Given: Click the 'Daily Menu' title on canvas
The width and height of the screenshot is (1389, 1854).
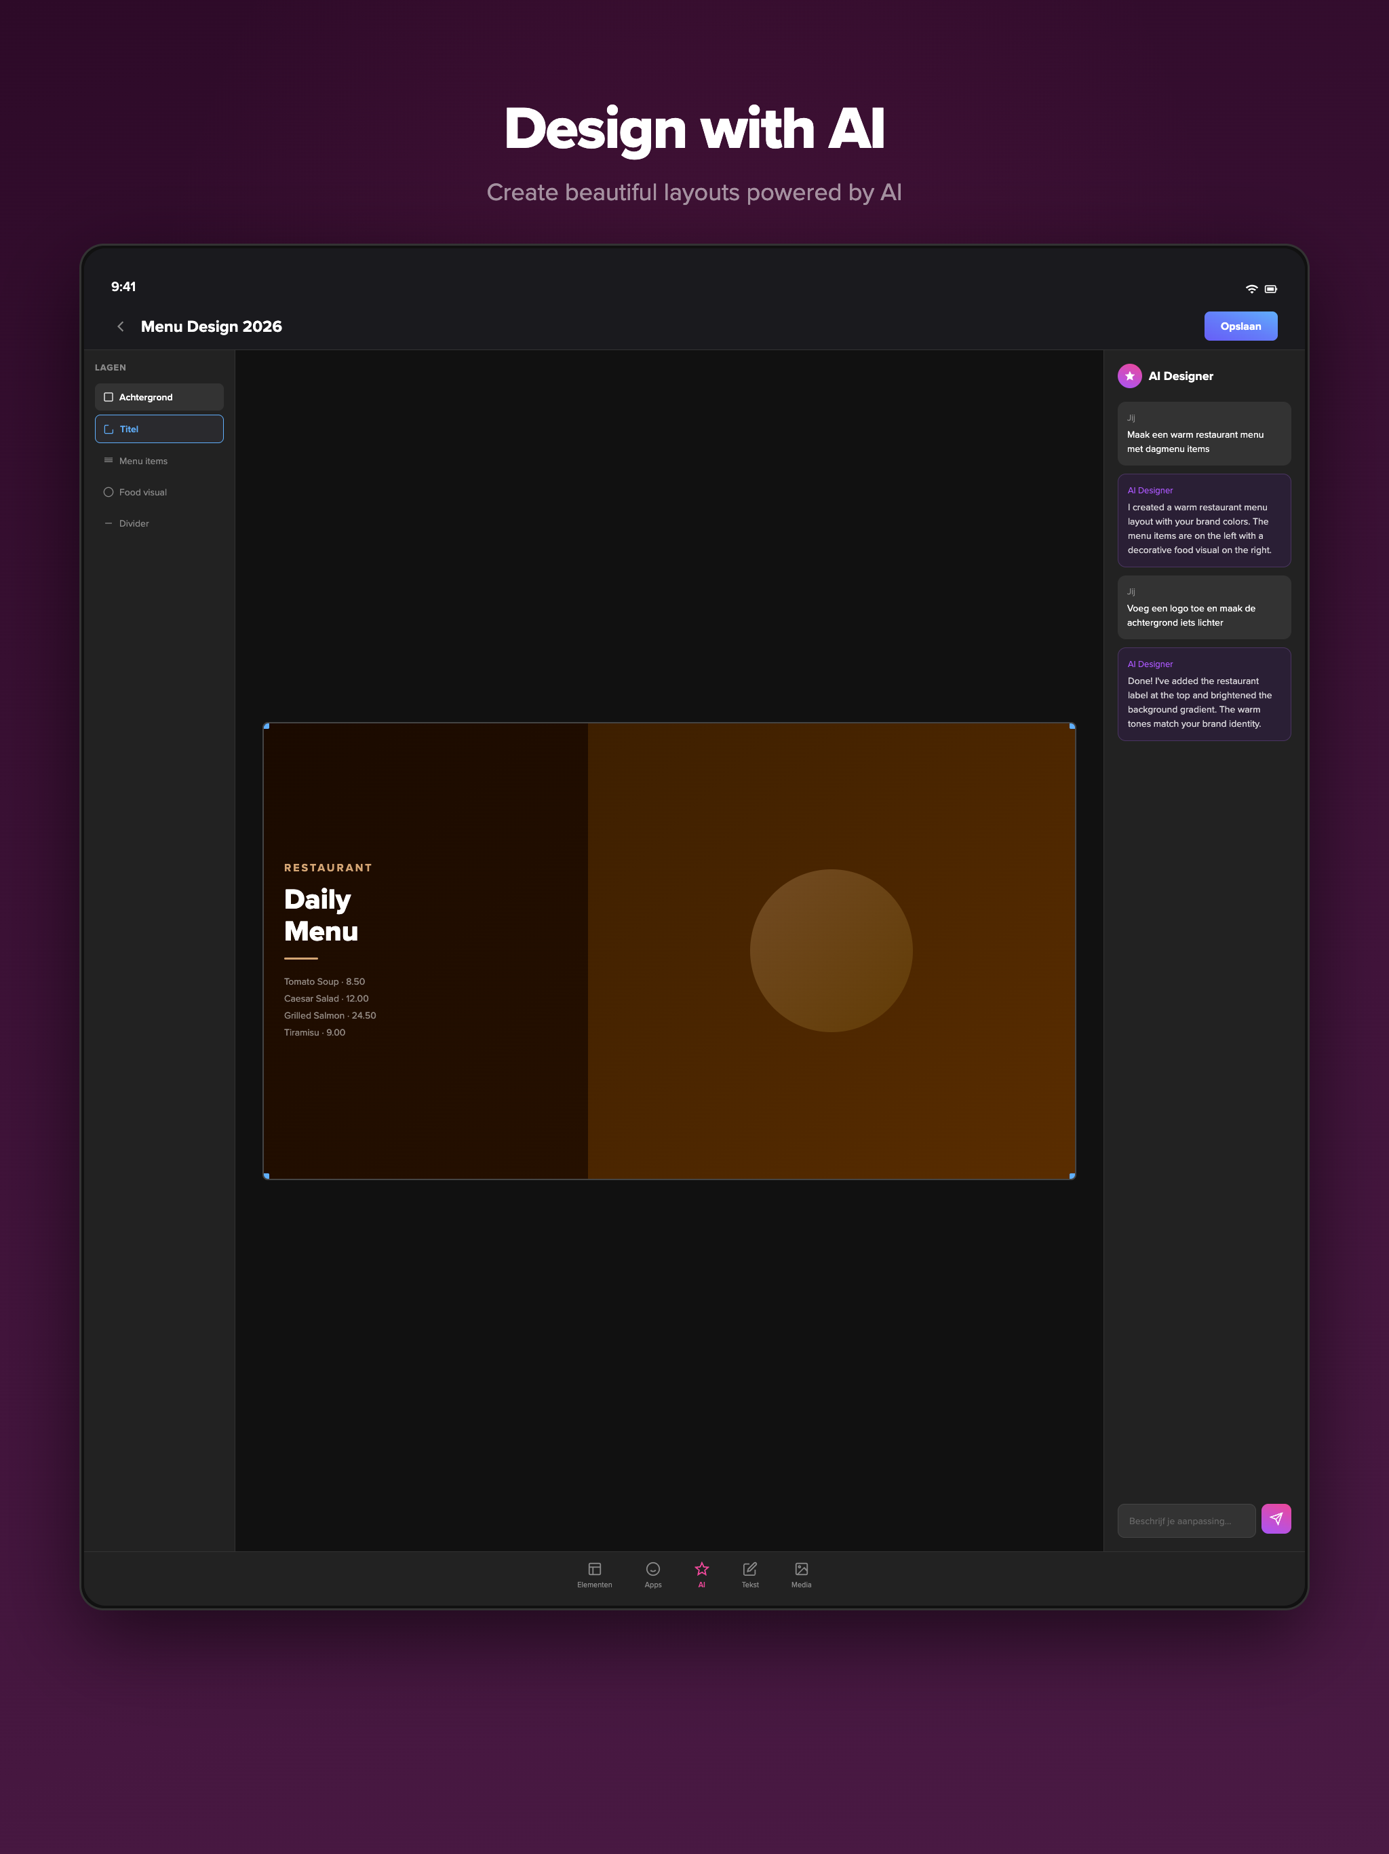Looking at the screenshot, I should pos(321,915).
